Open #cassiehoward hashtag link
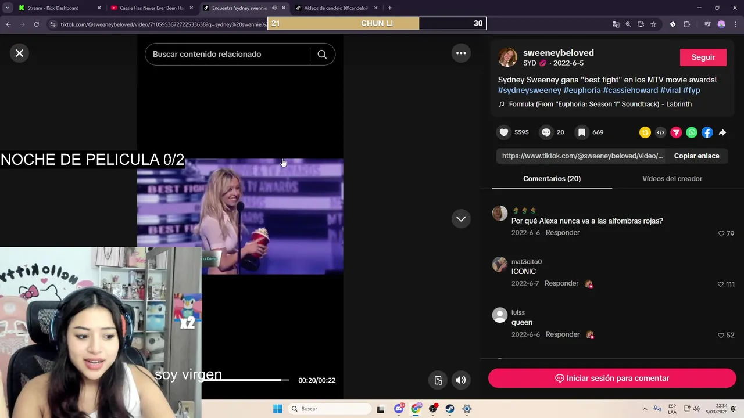744x418 pixels. click(x=630, y=90)
